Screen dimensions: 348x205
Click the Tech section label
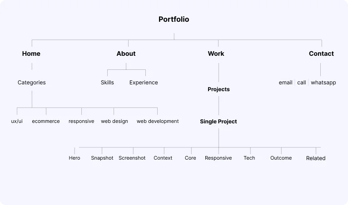[249, 158]
